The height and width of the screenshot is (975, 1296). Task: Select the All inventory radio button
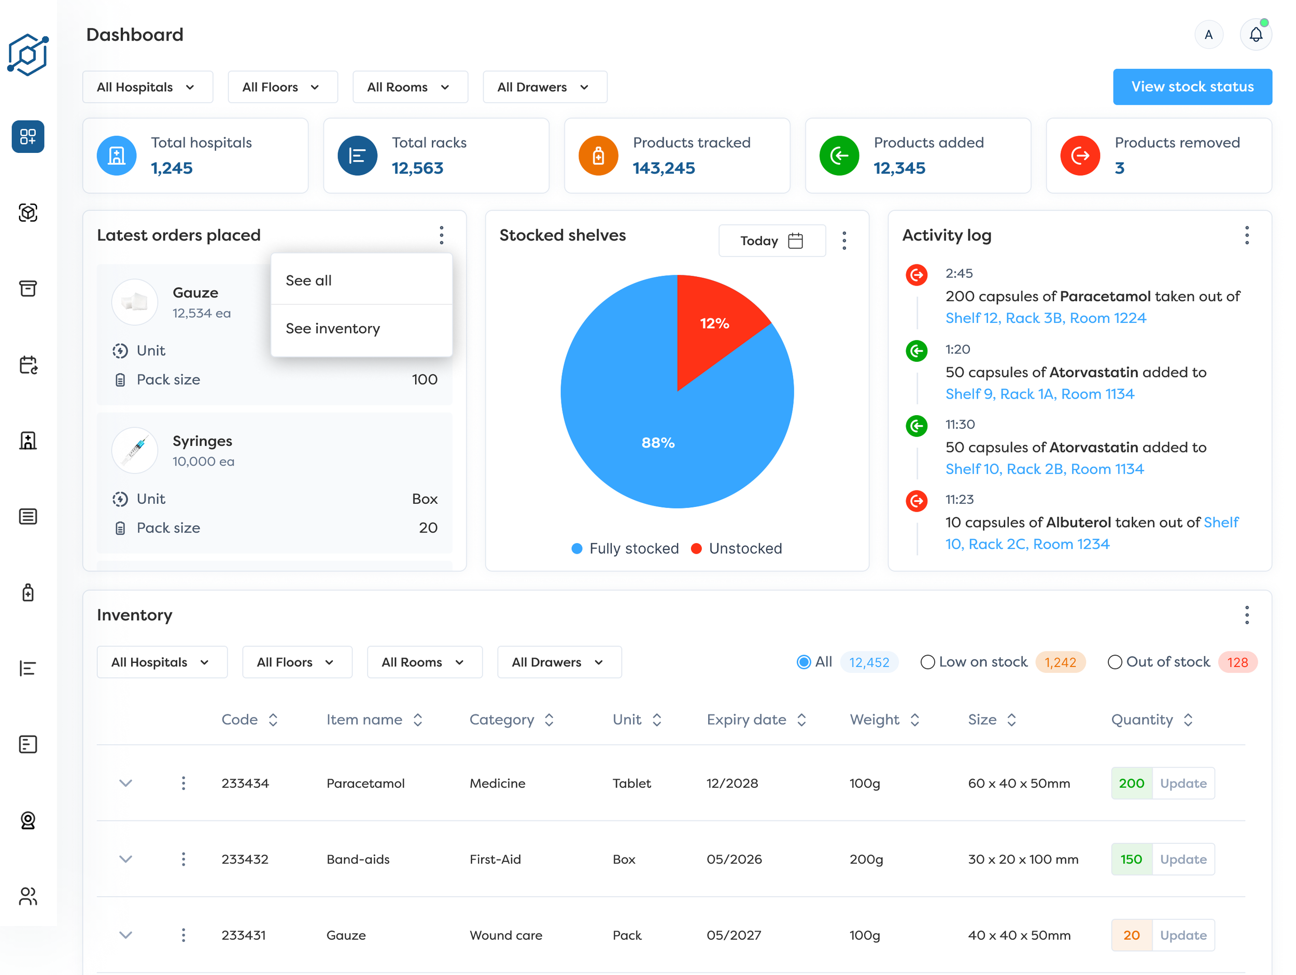[x=804, y=662]
